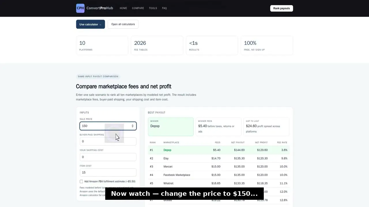Open the HOME nav item
Screen dimensions: 369x207
click(x=123, y=8)
